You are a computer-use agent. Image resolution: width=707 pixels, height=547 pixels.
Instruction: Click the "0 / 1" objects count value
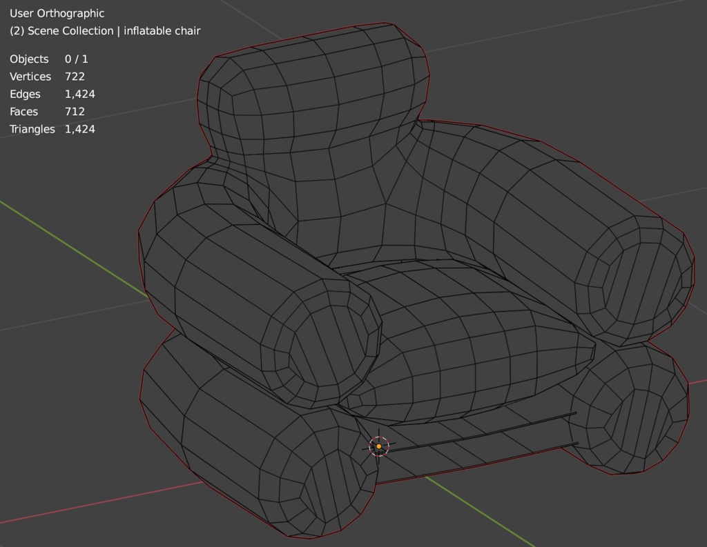pyautogui.click(x=76, y=59)
